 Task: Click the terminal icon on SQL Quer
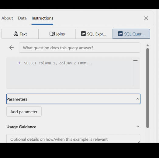[120, 33]
